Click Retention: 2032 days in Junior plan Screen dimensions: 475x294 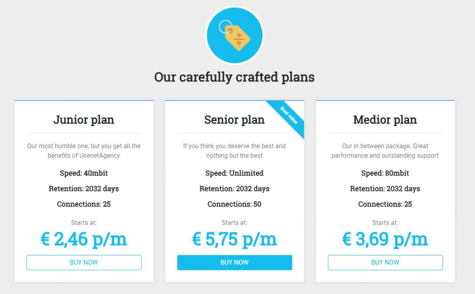83,189
